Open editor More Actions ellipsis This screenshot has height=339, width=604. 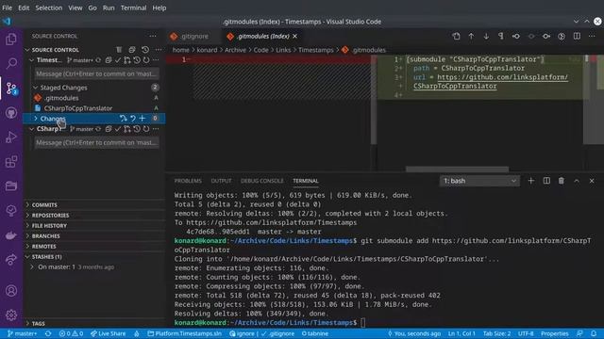click(592, 36)
